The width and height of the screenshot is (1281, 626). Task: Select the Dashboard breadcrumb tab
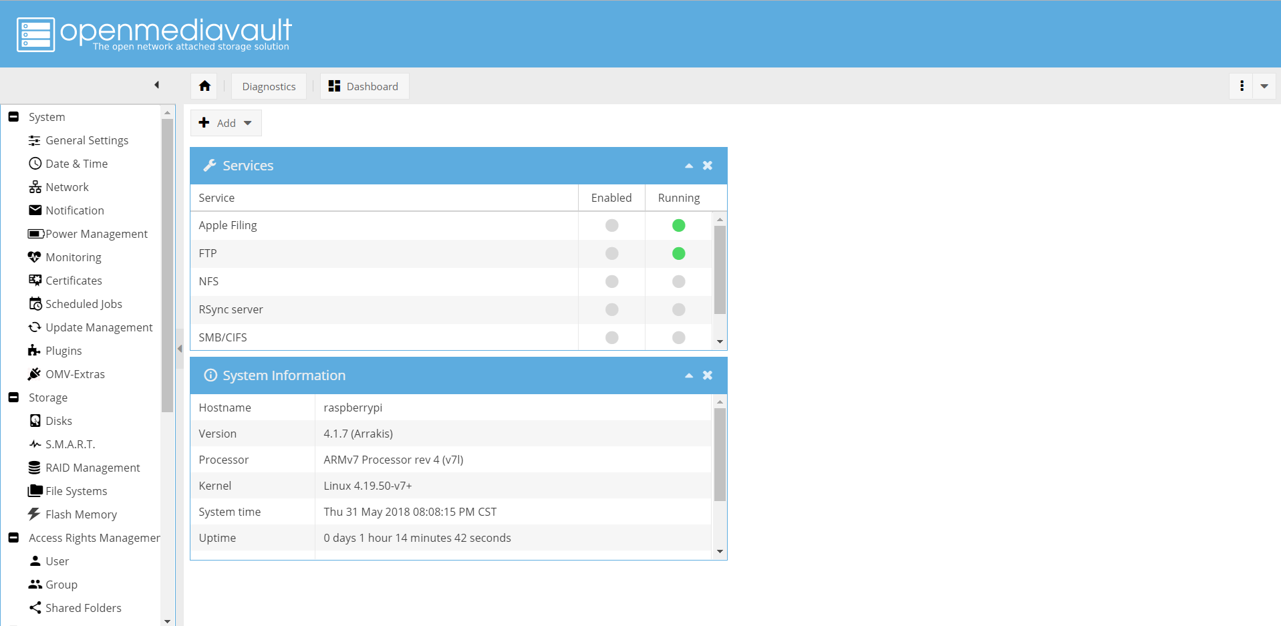pos(364,86)
